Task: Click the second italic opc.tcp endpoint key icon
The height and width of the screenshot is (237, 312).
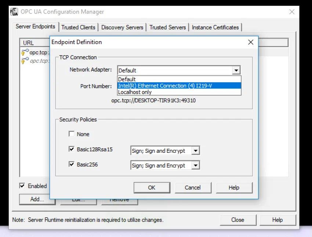Action: point(25,61)
